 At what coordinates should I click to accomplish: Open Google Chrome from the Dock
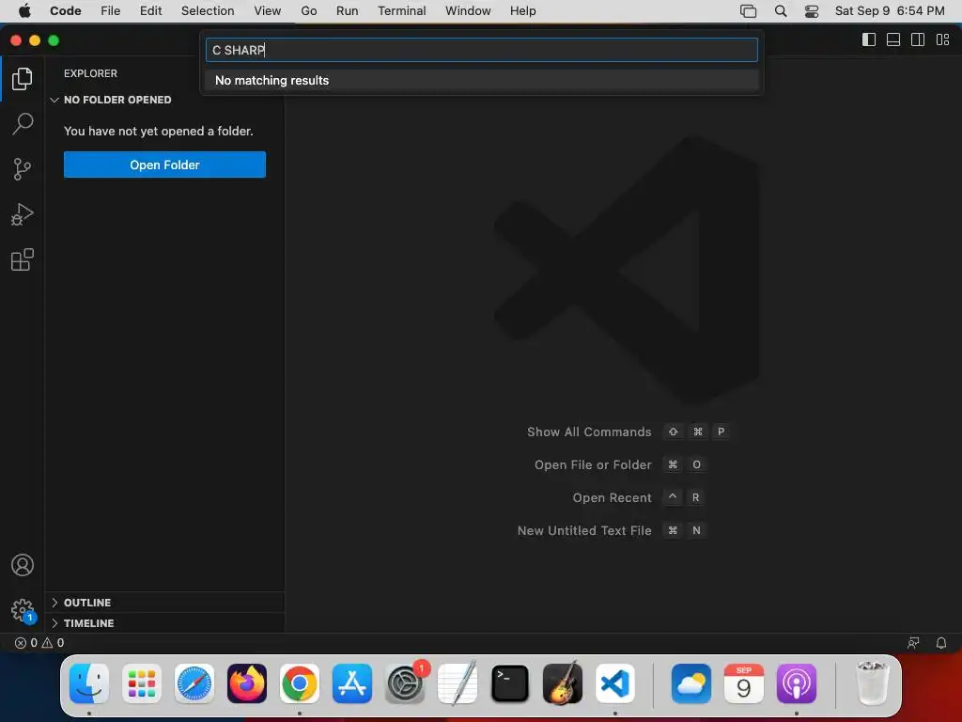[x=300, y=683]
